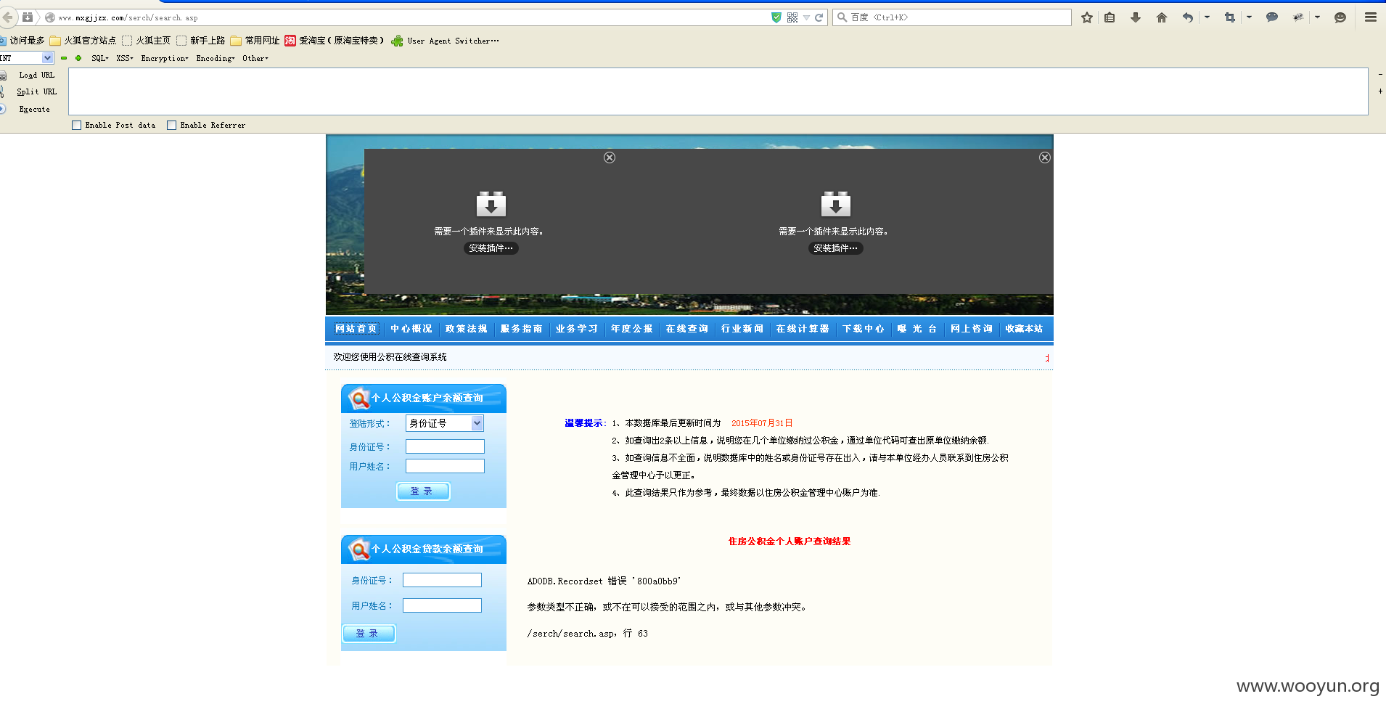Click left 安装插件 install plugin button
The image size is (1386, 707).
pyautogui.click(x=491, y=248)
